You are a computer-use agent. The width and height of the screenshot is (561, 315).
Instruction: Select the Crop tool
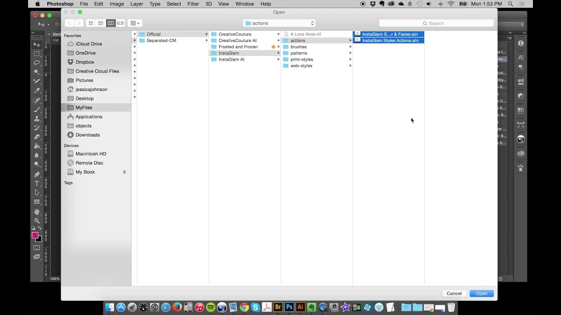point(37,81)
